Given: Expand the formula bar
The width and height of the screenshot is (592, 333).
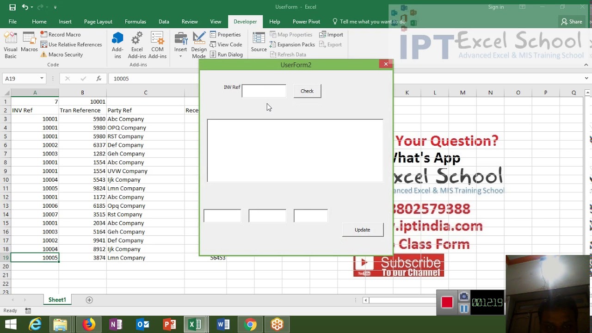Looking at the screenshot, I should pos(587,79).
